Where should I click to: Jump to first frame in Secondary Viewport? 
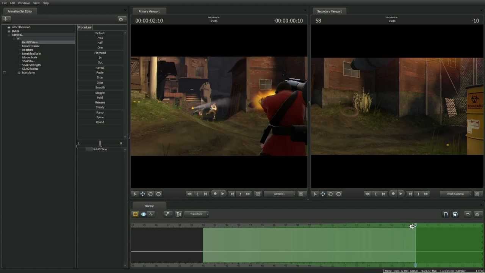[x=367, y=194]
